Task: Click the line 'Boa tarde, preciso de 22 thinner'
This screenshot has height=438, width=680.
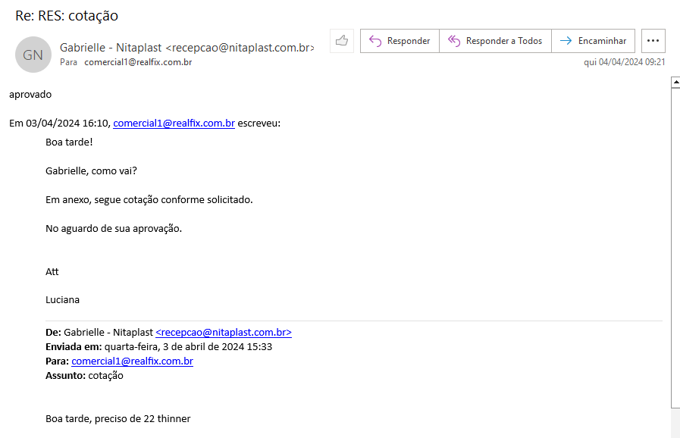Action: [x=118, y=418]
